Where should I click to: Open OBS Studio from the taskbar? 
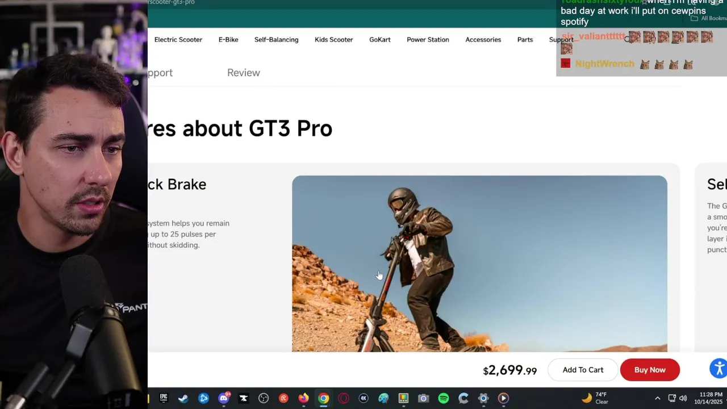pos(264,398)
